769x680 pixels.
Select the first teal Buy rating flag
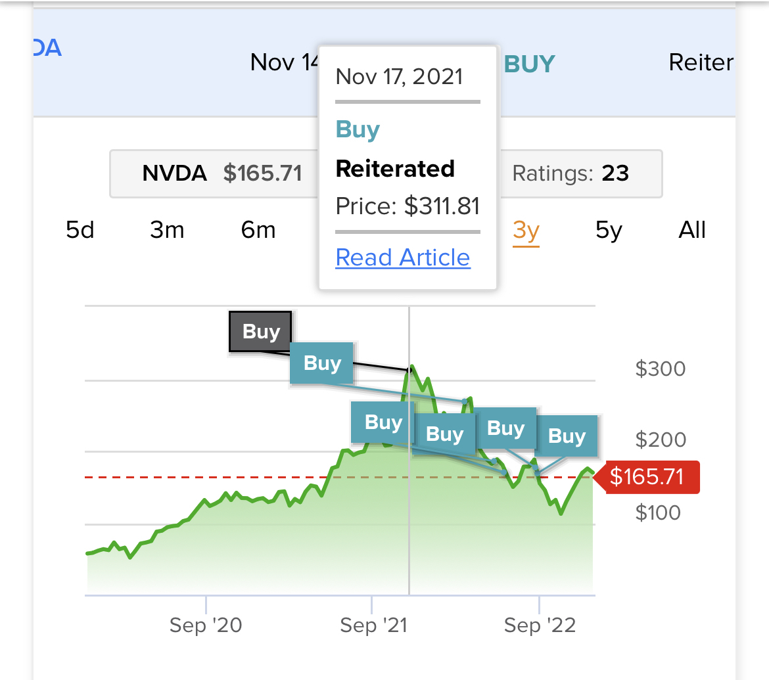(x=321, y=363)
